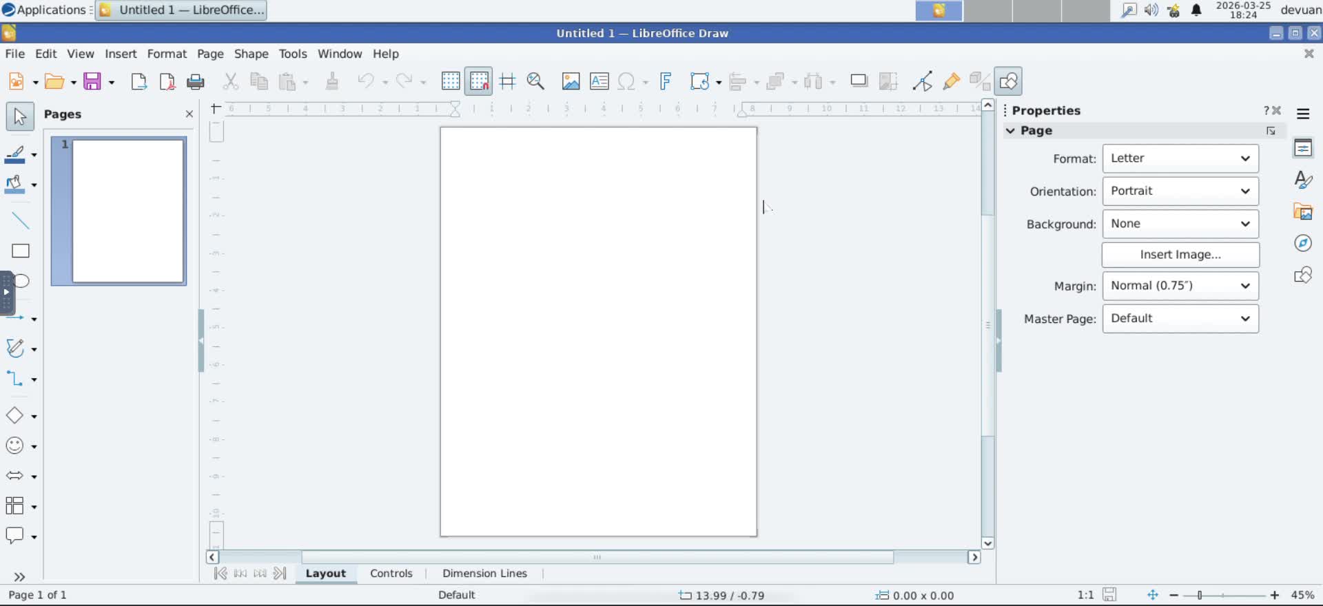Select the Ellipse tool

click(22, 281)
